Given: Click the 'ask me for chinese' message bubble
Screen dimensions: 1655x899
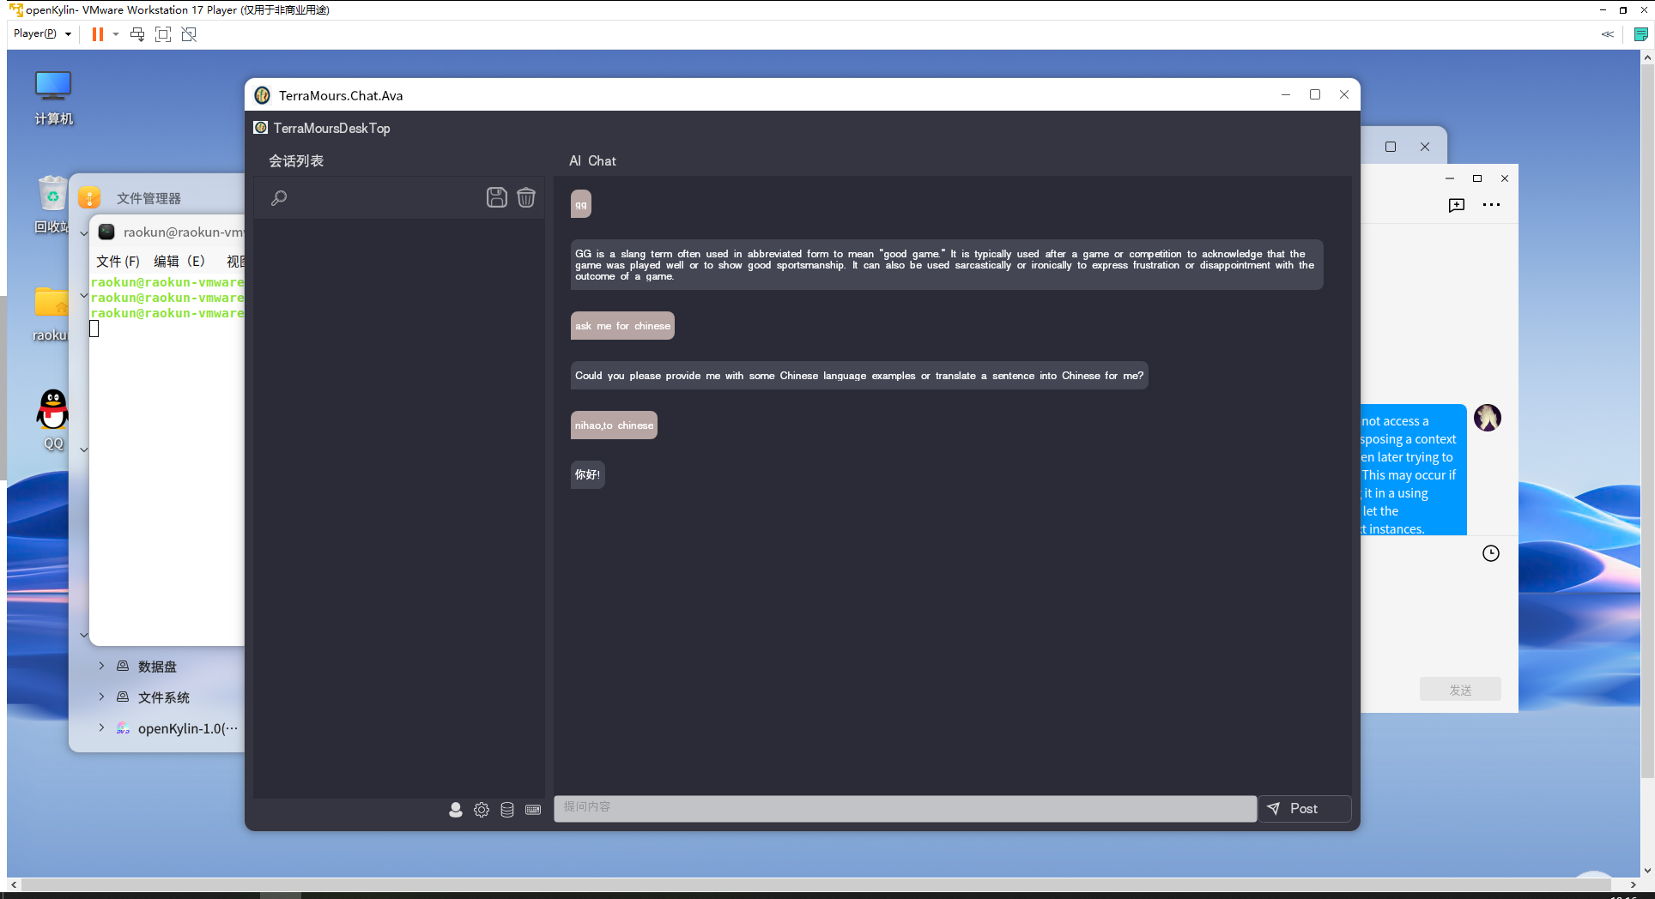Looking at the screenshot, I should click(x=622, y=326).
